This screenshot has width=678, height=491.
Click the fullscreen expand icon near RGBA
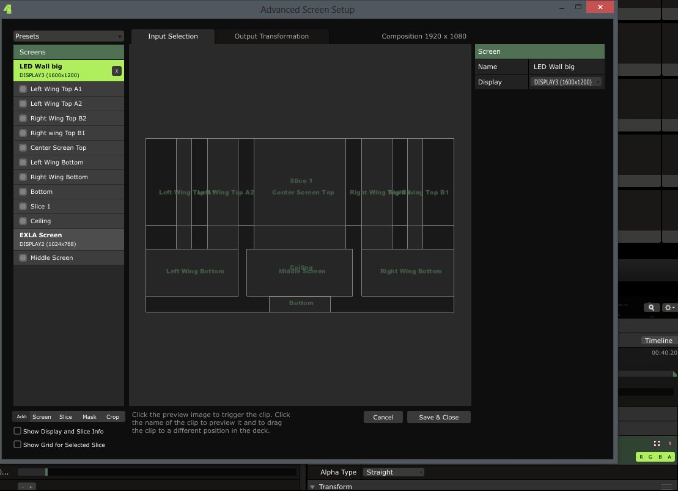pos(657,443)
